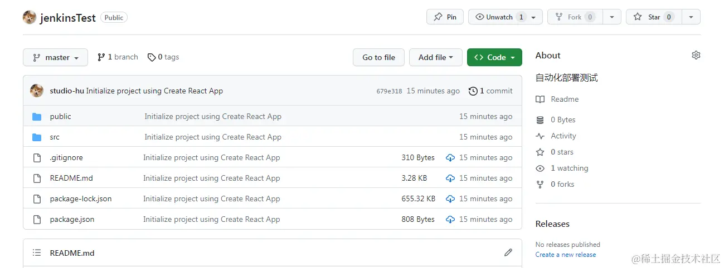Open the README.md outline list icon
The height and width of the screenshot is (268, 724).
click(x=37, y=252)
